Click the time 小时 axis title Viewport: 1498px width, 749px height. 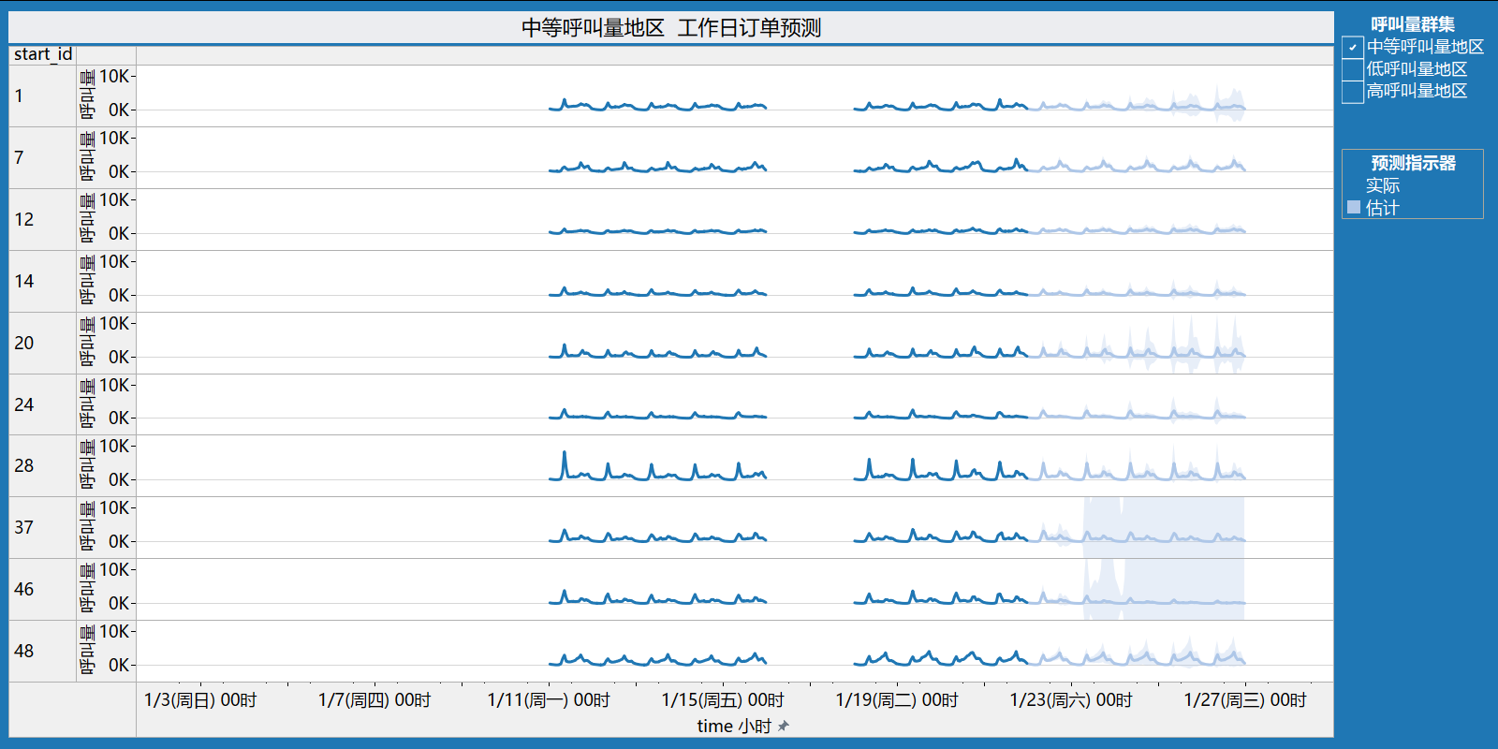point(734,726)
